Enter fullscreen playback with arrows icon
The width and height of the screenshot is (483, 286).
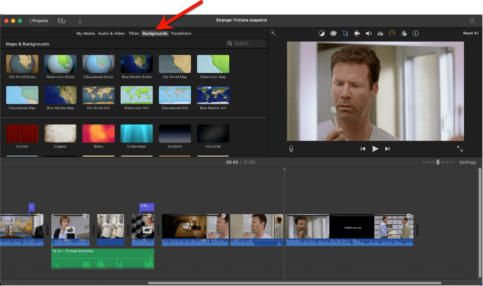click(460, 149)
